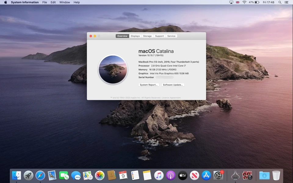The height and width of the screenshot is (183, 293).
Task: Open Downloads folder in Dock
Action: point(264,176)
